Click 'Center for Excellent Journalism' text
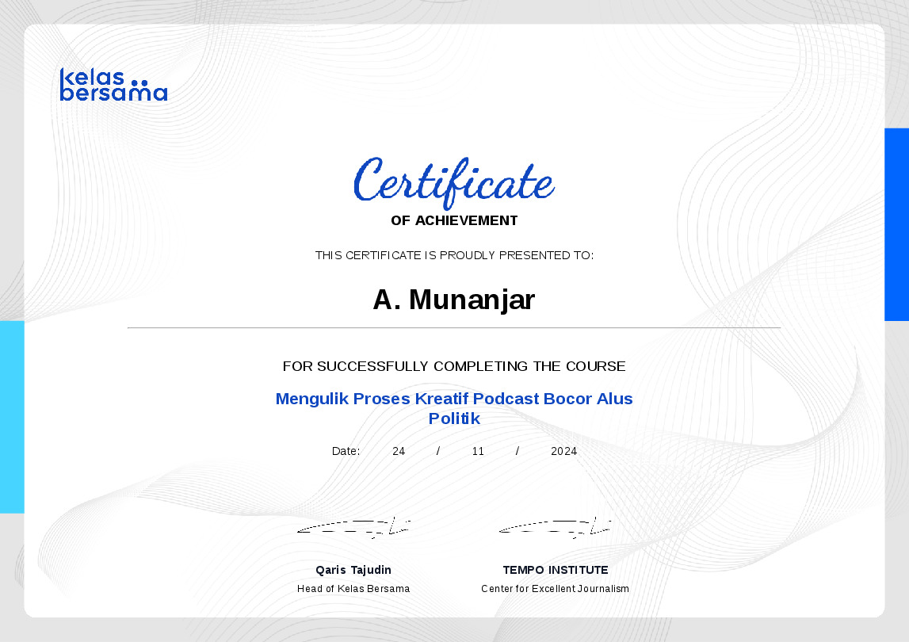Image resolution: width=909 pixels, height=642 pixels. 555,589
